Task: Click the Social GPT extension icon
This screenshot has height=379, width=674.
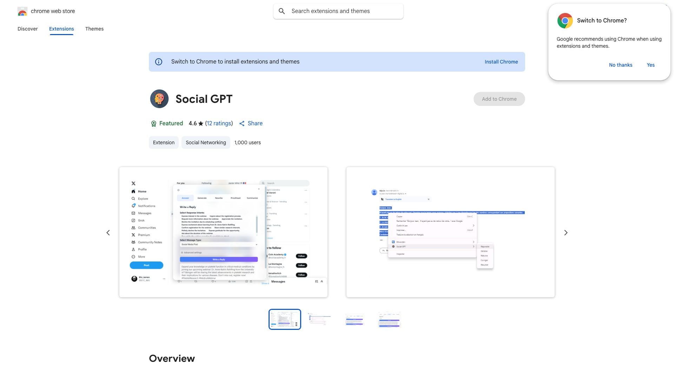Action: pyautogui.click(x=159, y=99)
